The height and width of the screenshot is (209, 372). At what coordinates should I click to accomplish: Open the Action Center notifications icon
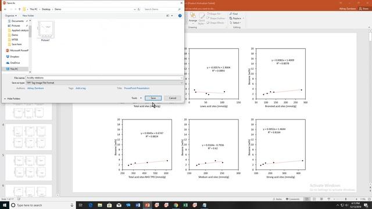pyautogui.click(x=366, y=205)
